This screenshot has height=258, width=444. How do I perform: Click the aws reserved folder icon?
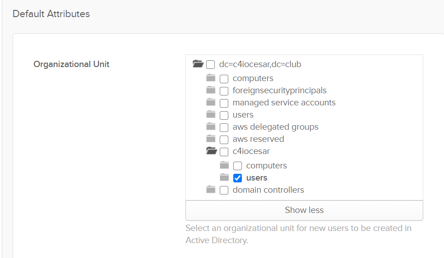click(211, 139)
